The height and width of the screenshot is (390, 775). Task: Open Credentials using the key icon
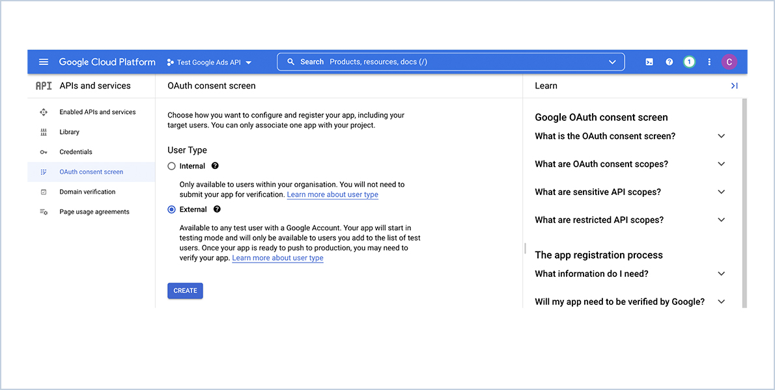43,151
